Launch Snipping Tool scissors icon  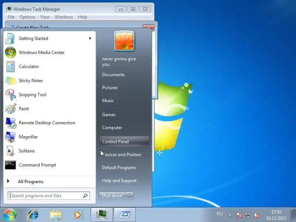[11, 95]
